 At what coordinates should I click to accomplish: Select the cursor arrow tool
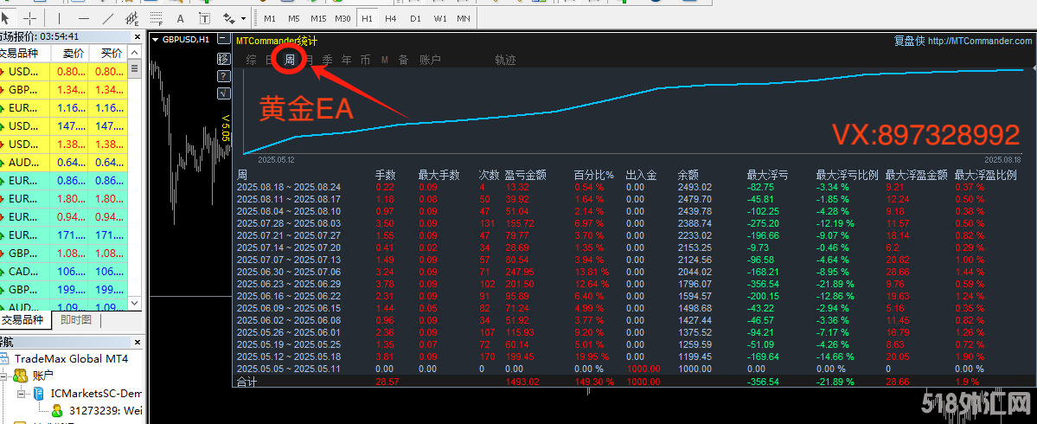click(7, 17)
